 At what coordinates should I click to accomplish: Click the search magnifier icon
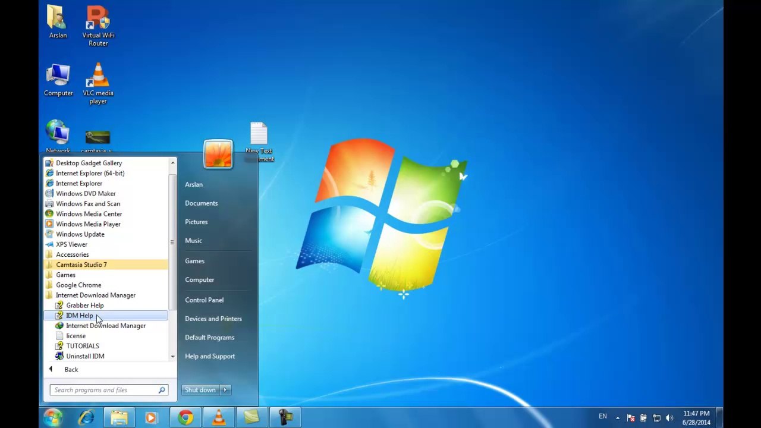[162, 390]
